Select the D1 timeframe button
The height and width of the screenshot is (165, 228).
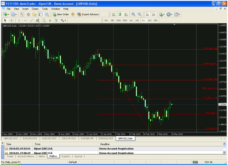(143, 20)
